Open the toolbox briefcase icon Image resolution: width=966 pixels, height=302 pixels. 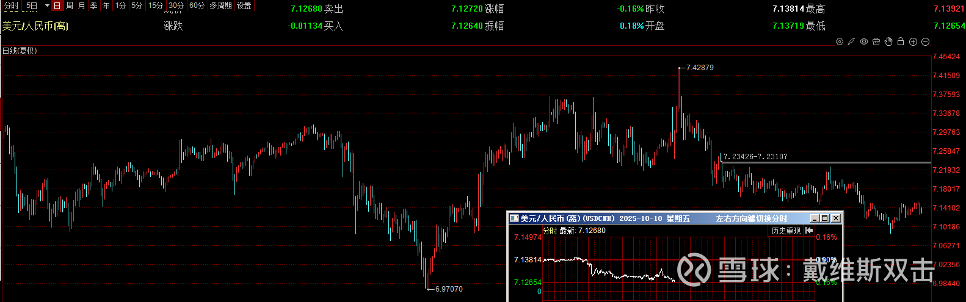876,41
